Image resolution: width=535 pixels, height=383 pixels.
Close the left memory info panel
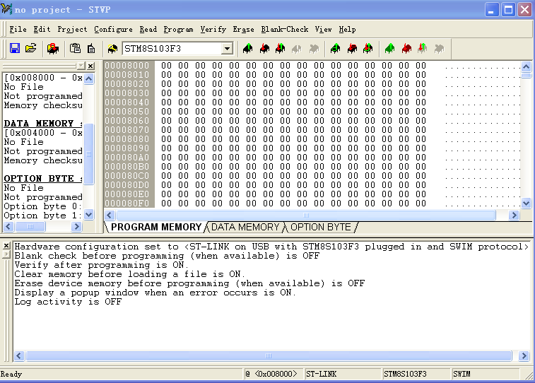tap(90, 65)
